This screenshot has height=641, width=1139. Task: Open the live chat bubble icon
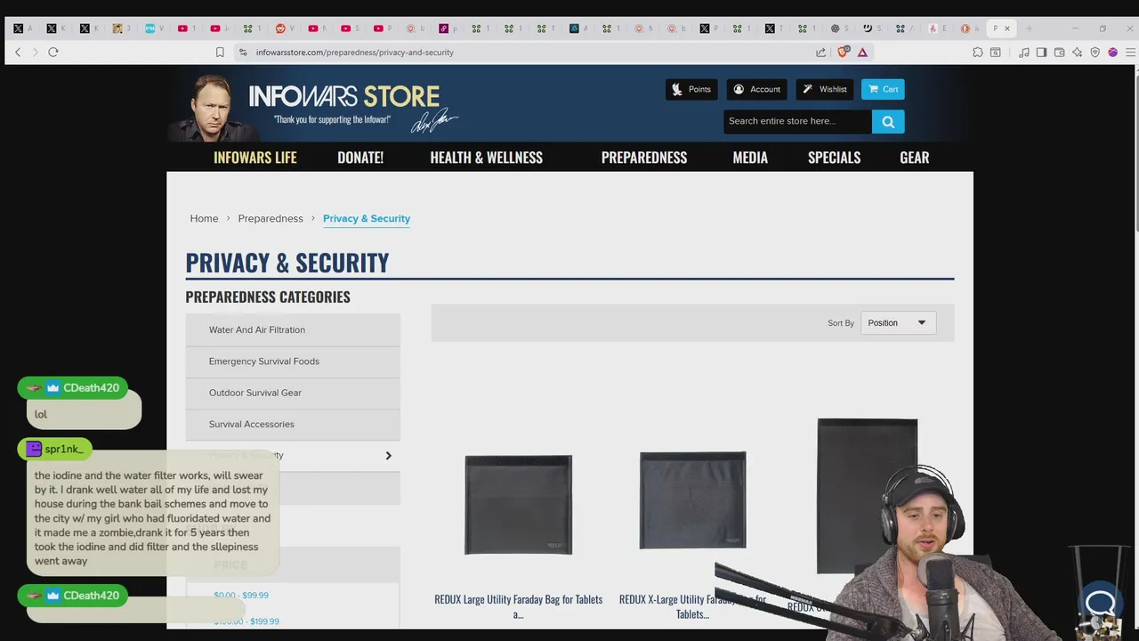click(x=1101, y=603)
